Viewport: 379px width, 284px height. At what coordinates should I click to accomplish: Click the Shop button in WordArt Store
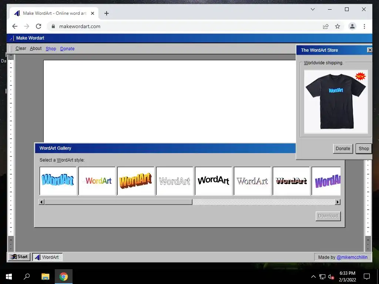tap(363, 149)
